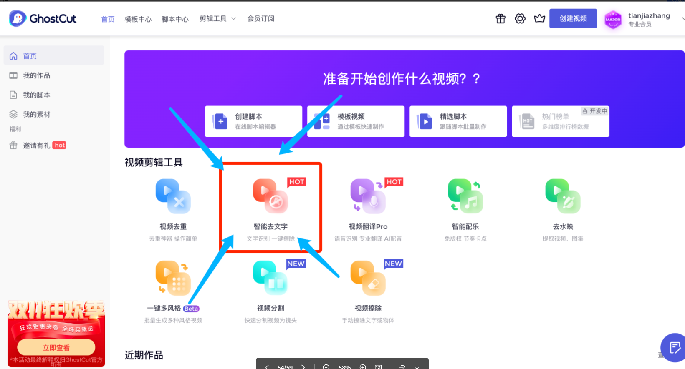This screenshot has height=369, width=685.
Task: Click the MAJOR user avatar
Action: click(613, 19)
